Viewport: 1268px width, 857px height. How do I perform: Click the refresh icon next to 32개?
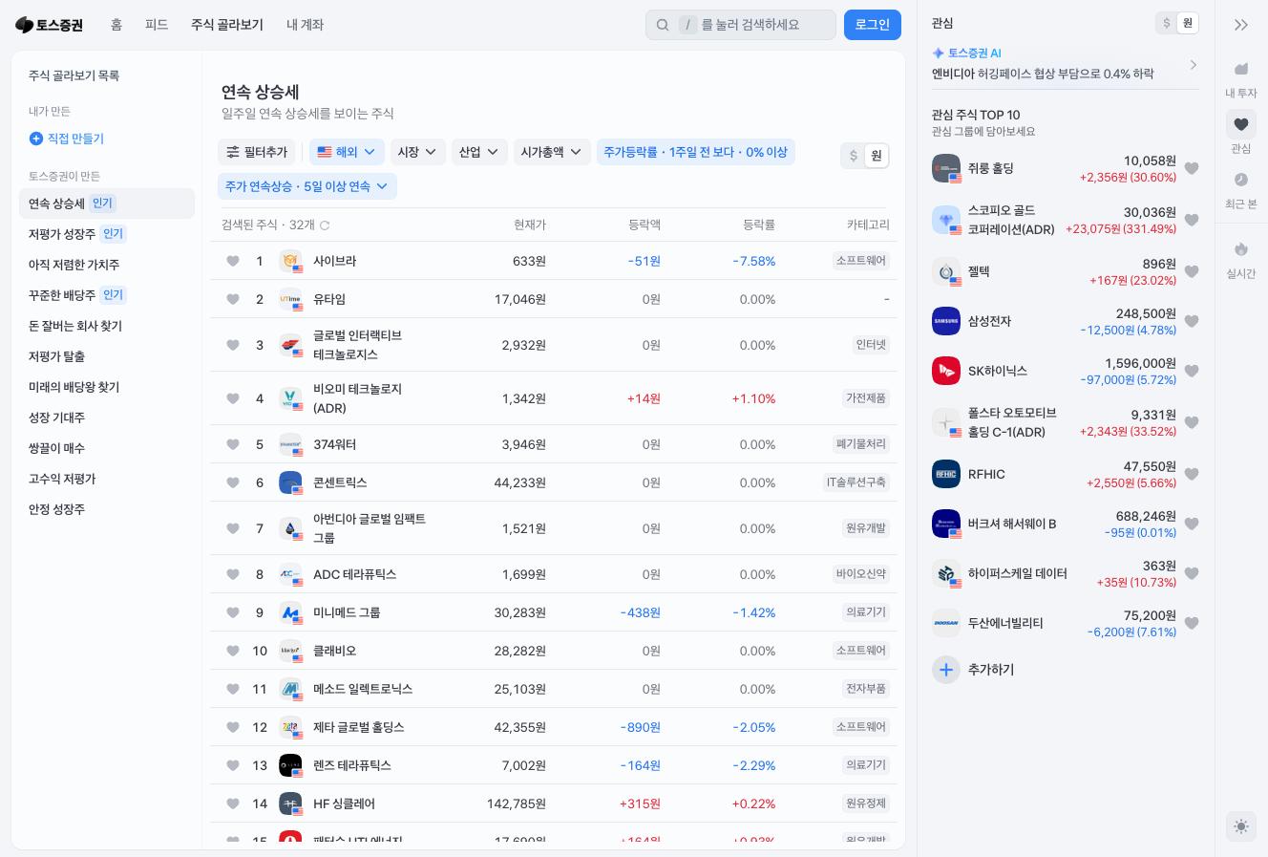point(325,225)
